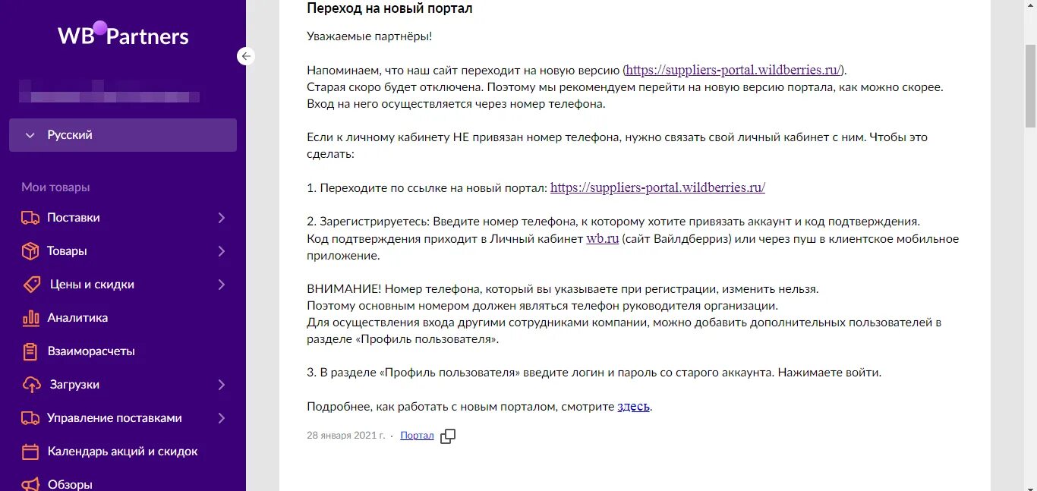The width and height of the screenshot is (1037, 491).
Task: Expand the Товары submenu chevron
Action: click(x=222, y=251)
